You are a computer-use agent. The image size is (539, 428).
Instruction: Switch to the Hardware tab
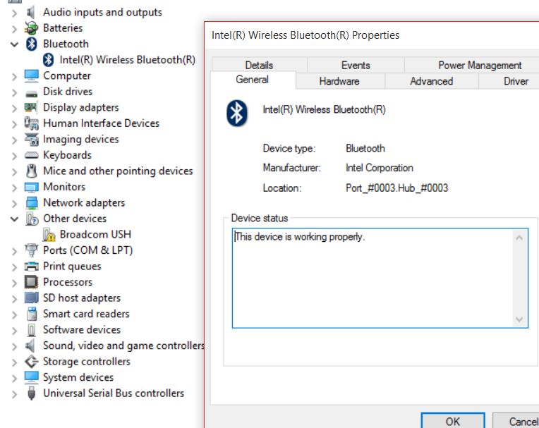tap(339, 81)
